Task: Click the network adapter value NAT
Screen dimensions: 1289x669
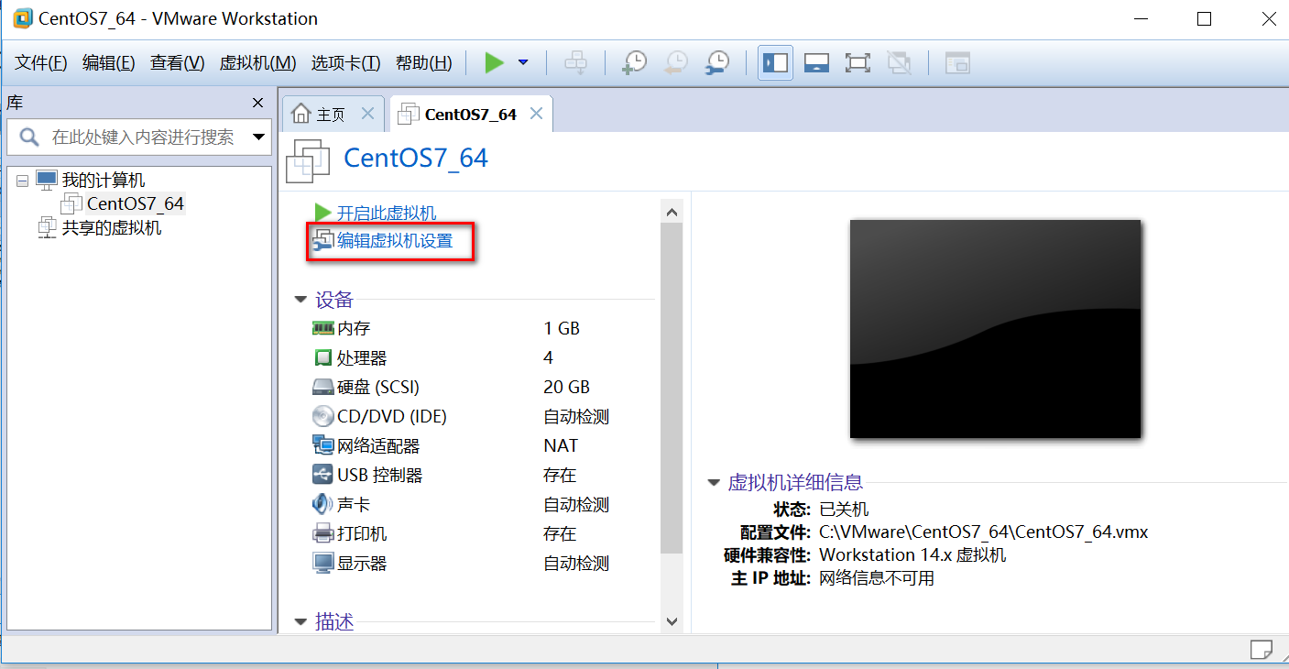Action: [x=561, y=445]
